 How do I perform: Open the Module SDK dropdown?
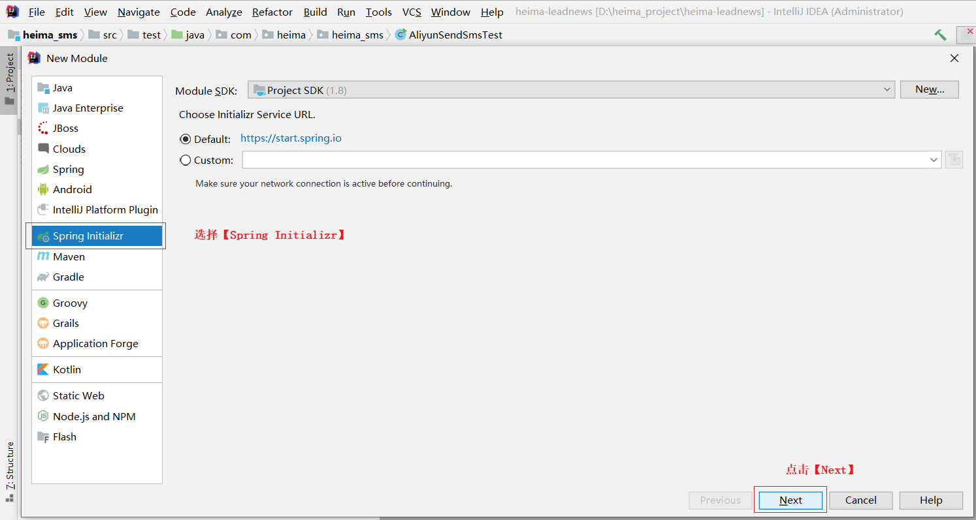[x=571, y=90]
